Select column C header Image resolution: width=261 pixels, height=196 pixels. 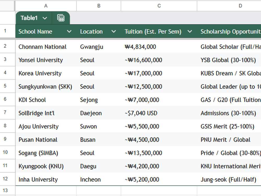[x=159, y=6]
